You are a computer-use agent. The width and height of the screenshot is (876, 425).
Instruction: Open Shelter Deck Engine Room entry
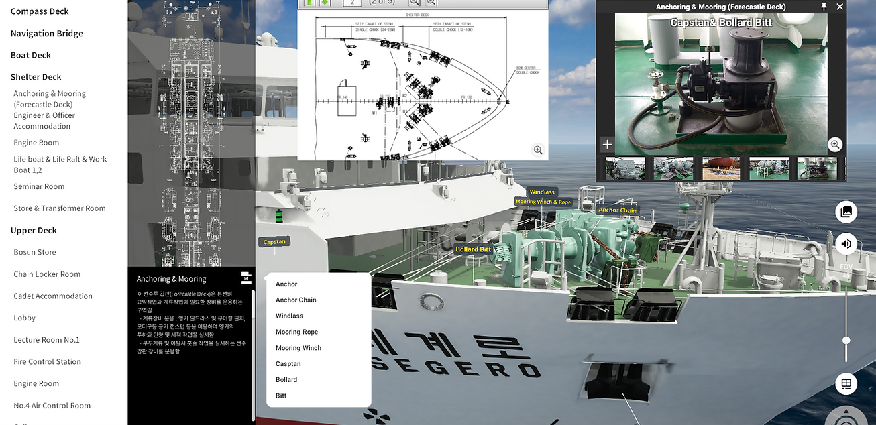36,143
